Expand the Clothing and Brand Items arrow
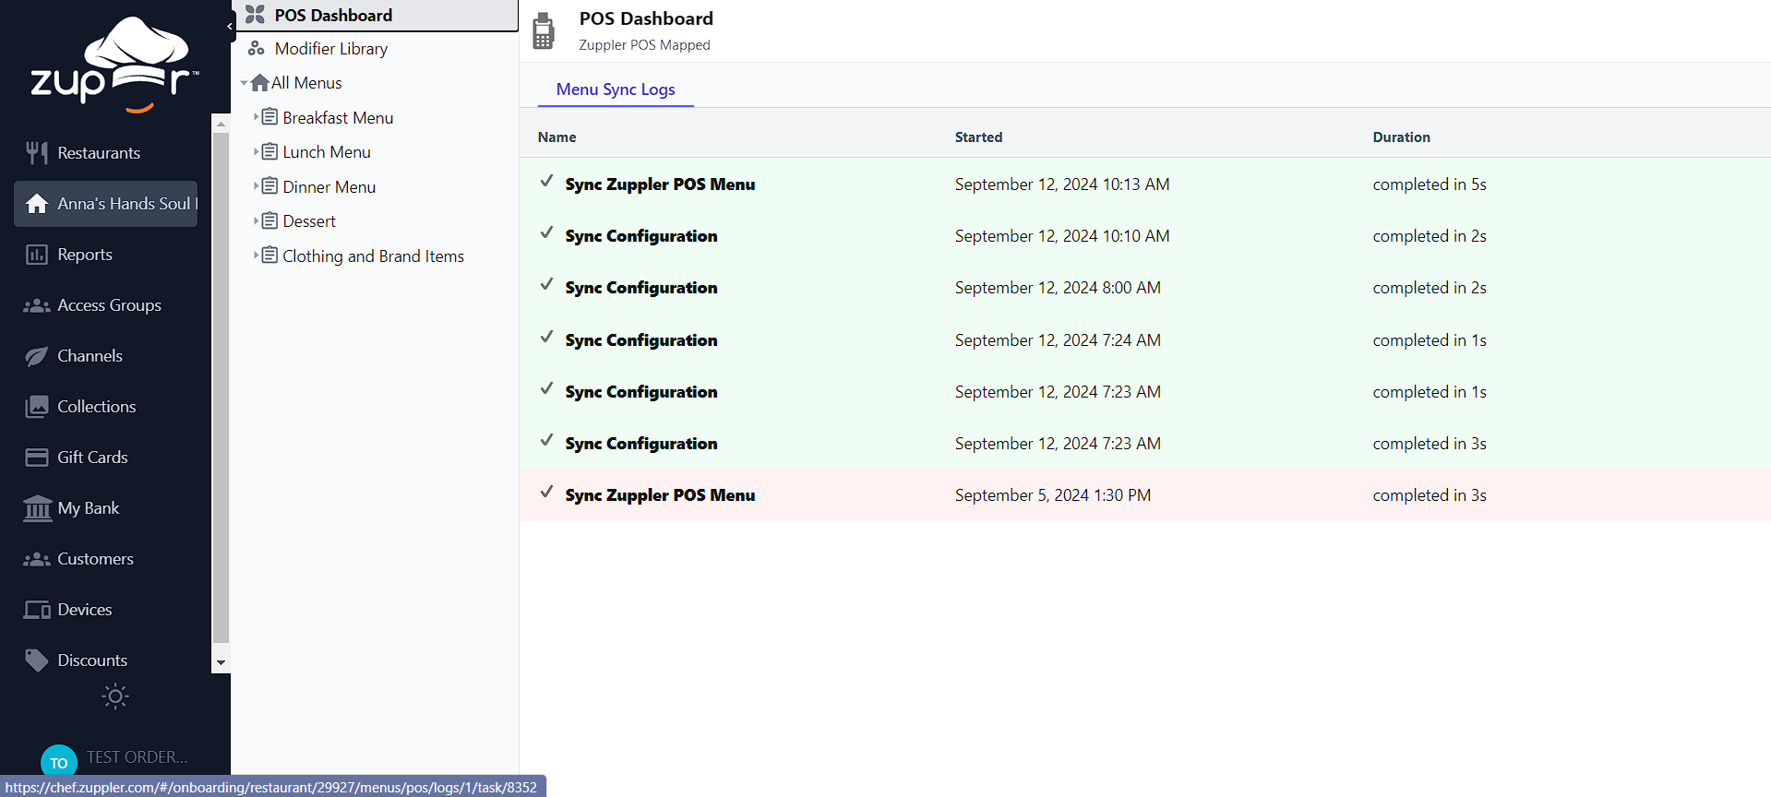Image resolution: width=1771 pixels, height=797 pixels. click(x=256, y=256)
